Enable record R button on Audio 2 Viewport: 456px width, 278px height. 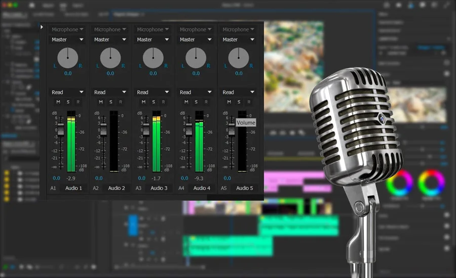pos(121,102)
